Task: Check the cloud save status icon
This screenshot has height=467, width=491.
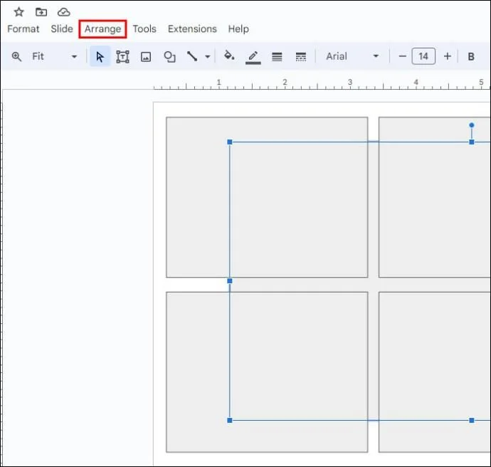Action: (64, 12)
